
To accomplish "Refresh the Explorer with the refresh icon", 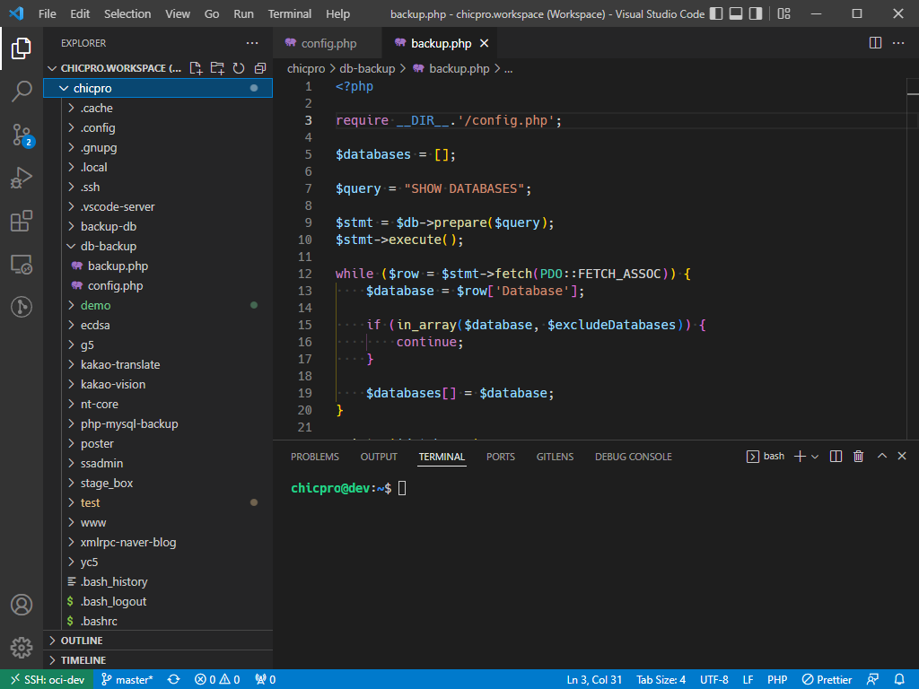I will click(238, 67).
